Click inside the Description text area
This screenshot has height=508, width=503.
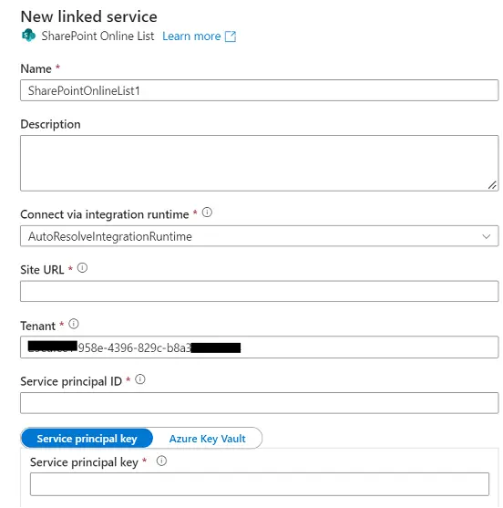260,163
